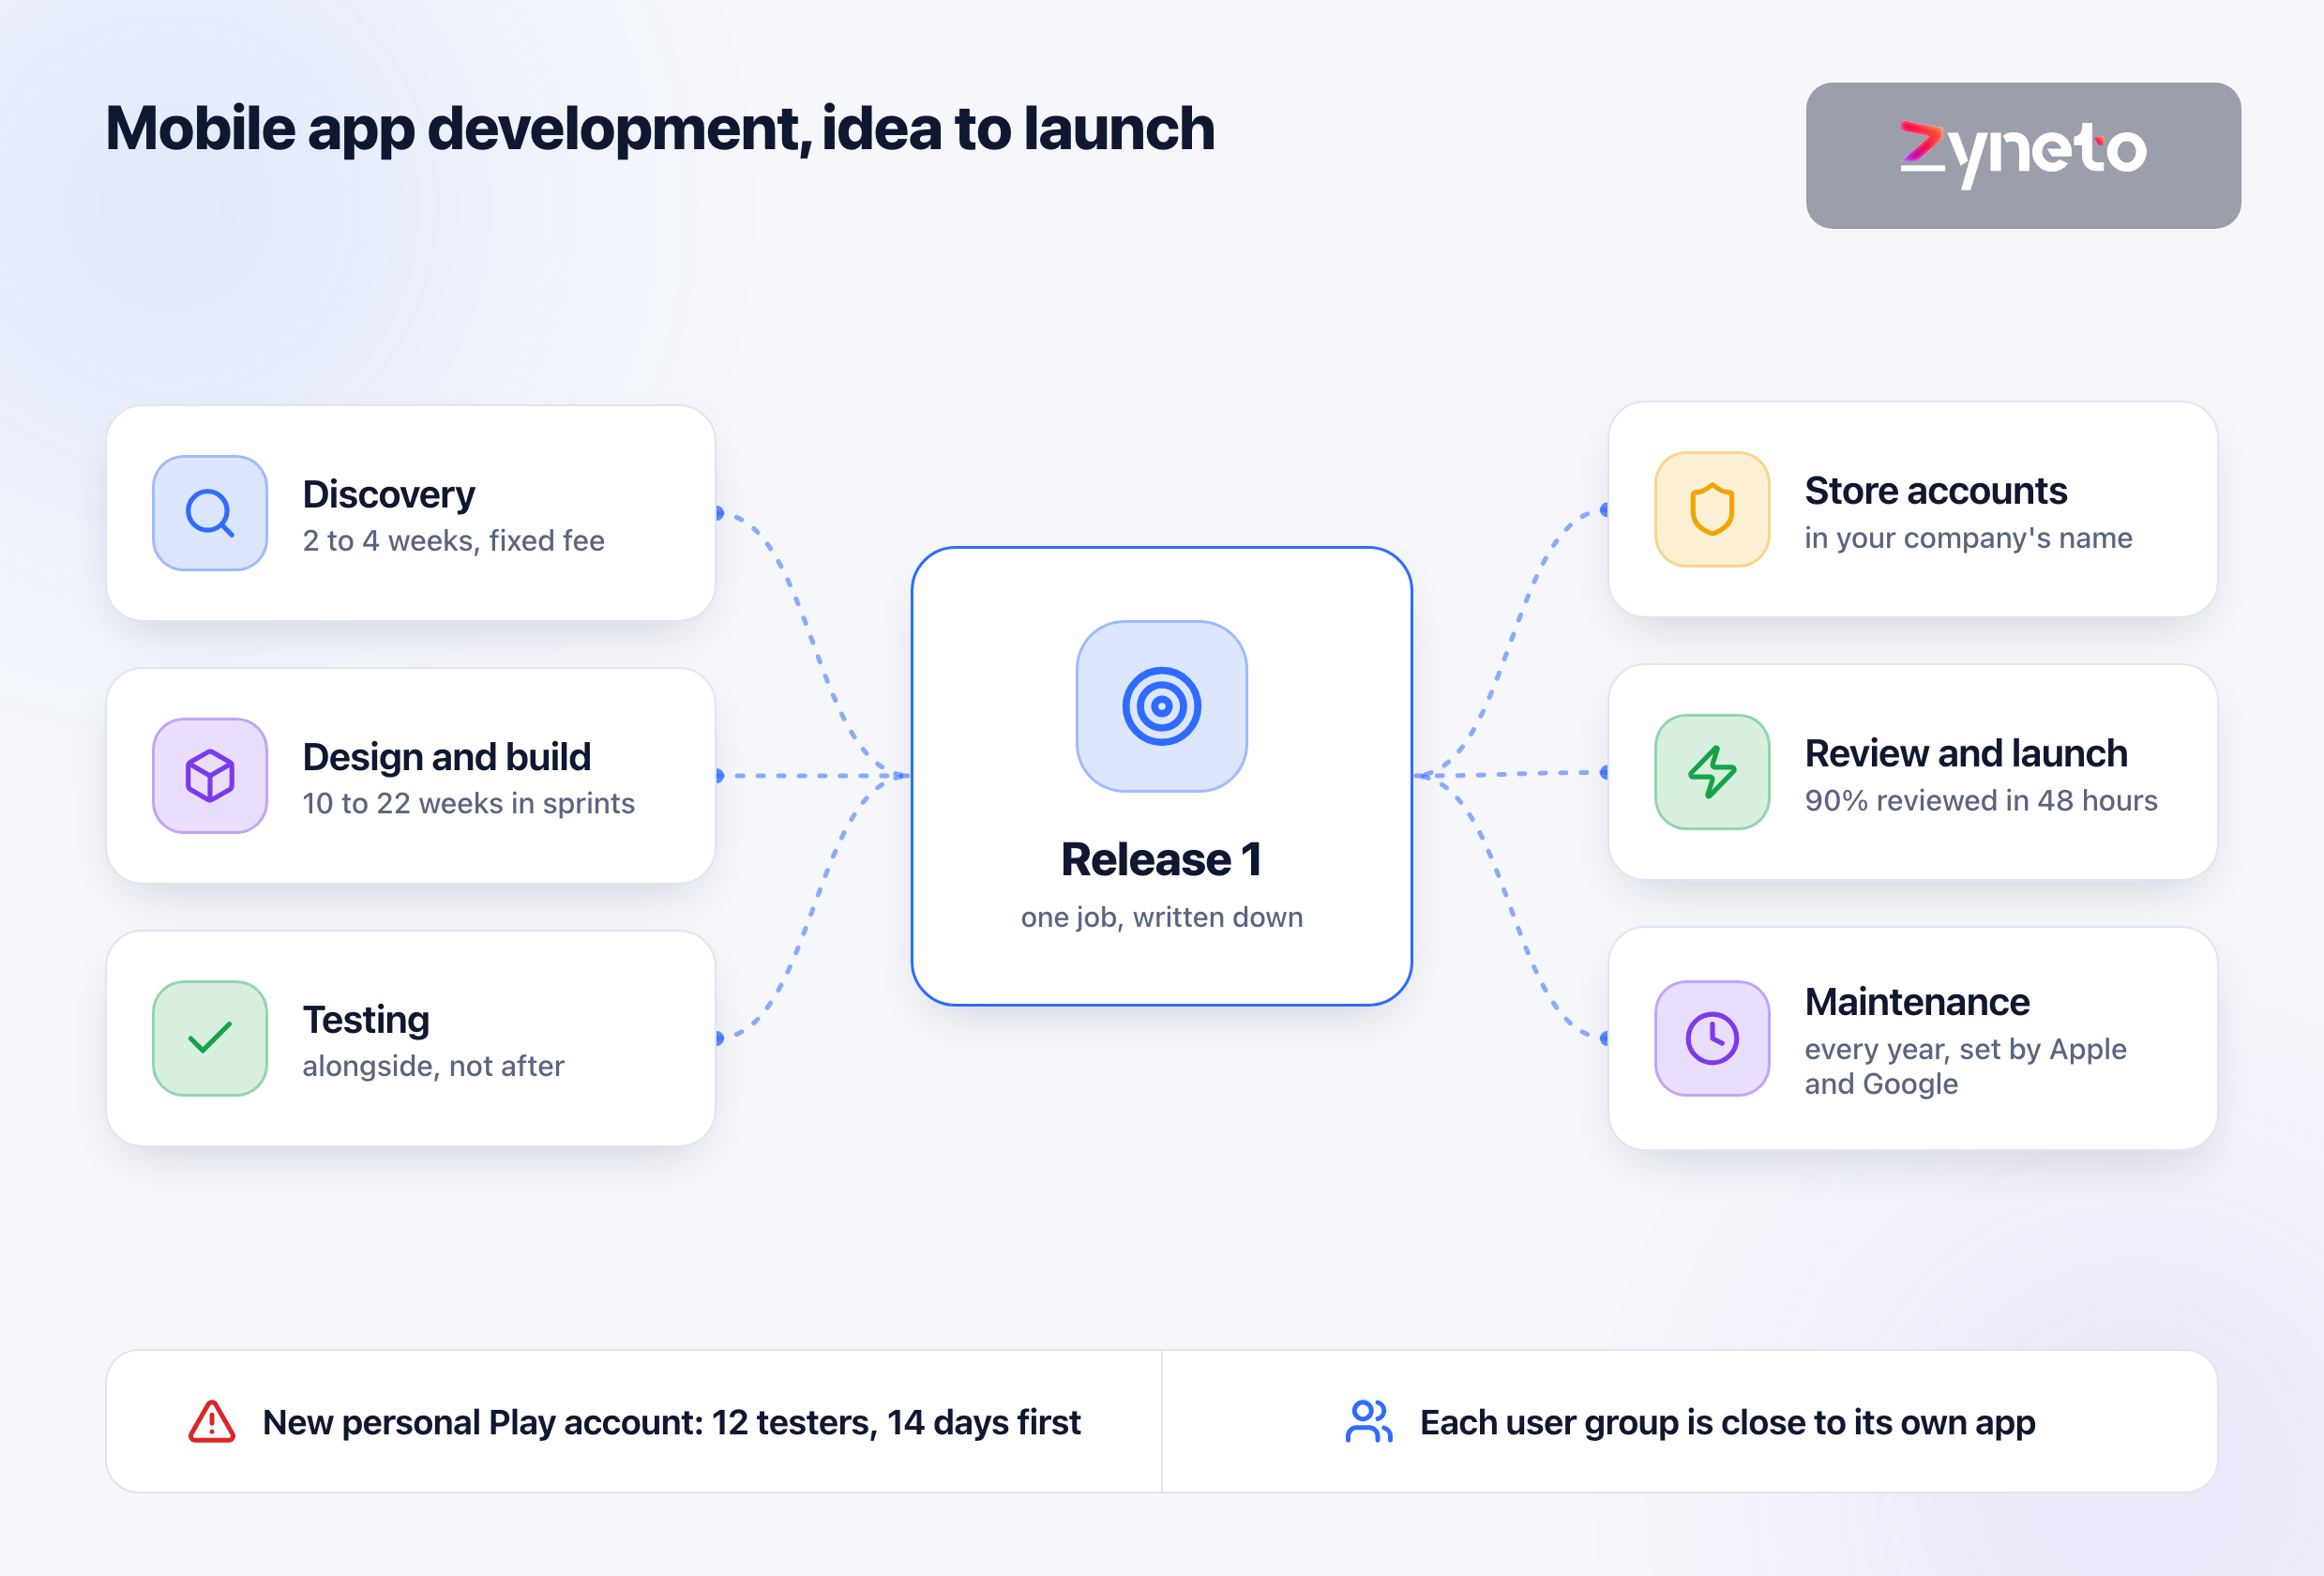This screenshot has height=1576, width=2324.
Task: Select the 'Review and launch' heading
Action: [x=1966, y=754]
